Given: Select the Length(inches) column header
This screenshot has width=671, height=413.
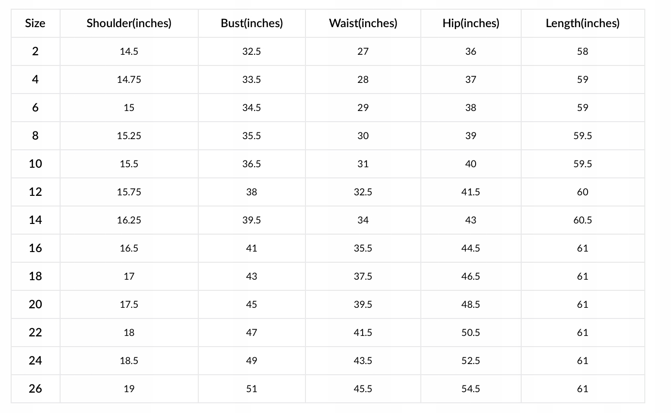Looking at the screenshot, I should 582,23.
